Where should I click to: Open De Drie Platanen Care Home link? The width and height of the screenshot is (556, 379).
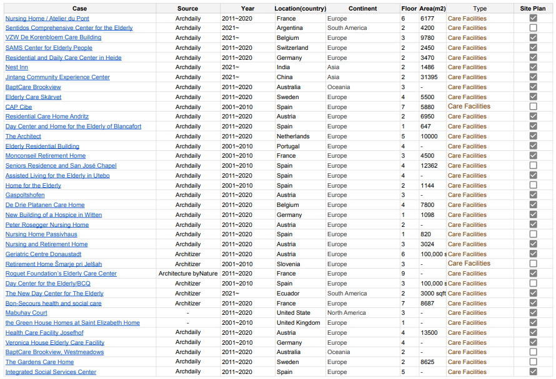coord(45,205)
